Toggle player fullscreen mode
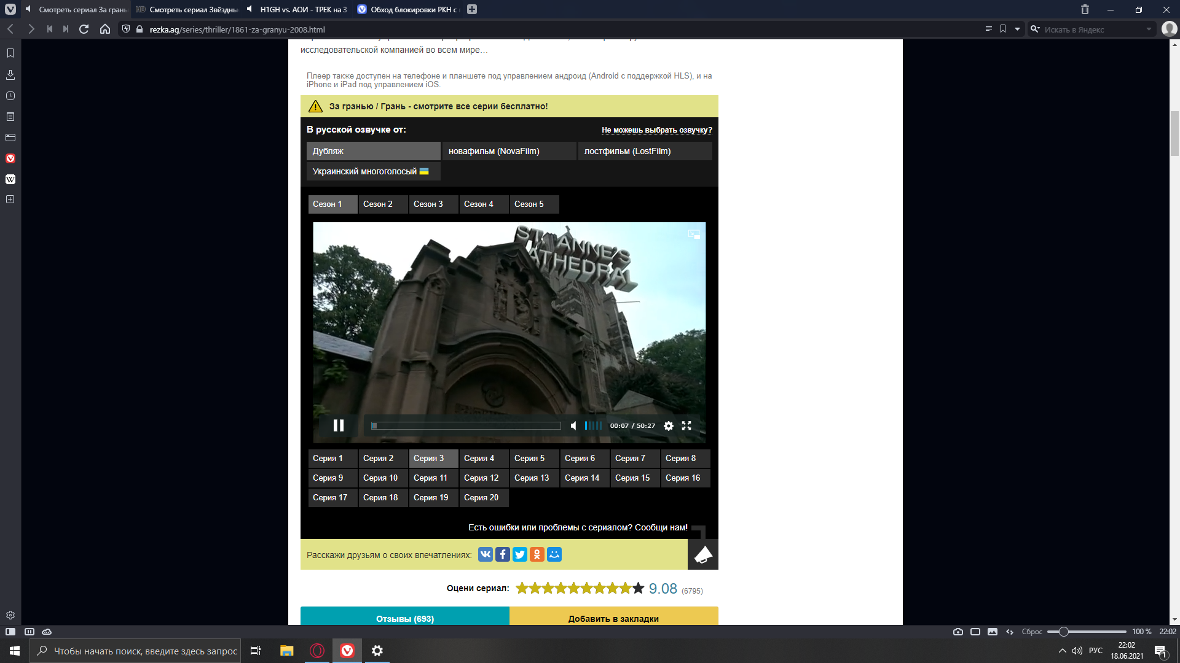Viewport: 1180px width, 663px height. pos(686,425)
